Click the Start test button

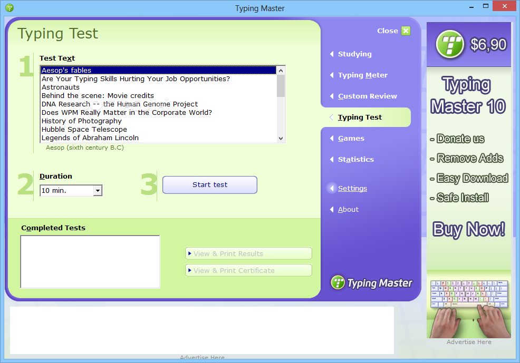tap(209, 185)
